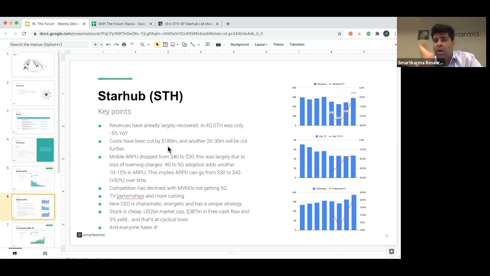490x276 pixels.
Task: Select the shape tool icon
Action: point(184,44)
